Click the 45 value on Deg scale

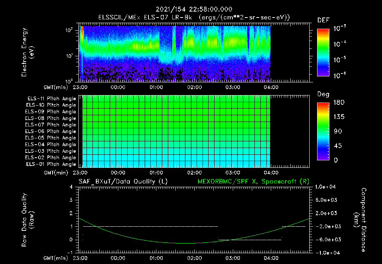[338, 146]
